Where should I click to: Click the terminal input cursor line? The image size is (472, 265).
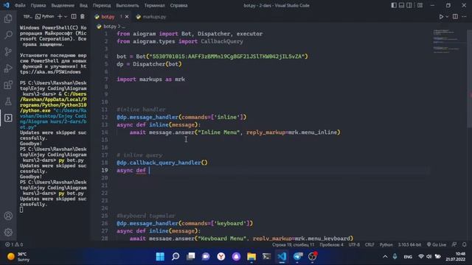coord(21,210)
